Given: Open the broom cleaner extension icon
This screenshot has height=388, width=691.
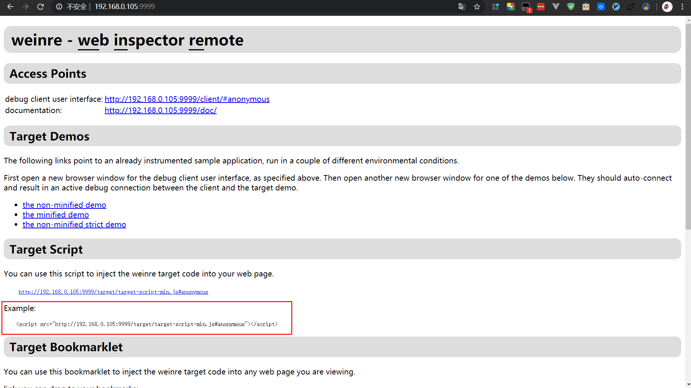Looking at the screenshot, I should click(646, 7).
